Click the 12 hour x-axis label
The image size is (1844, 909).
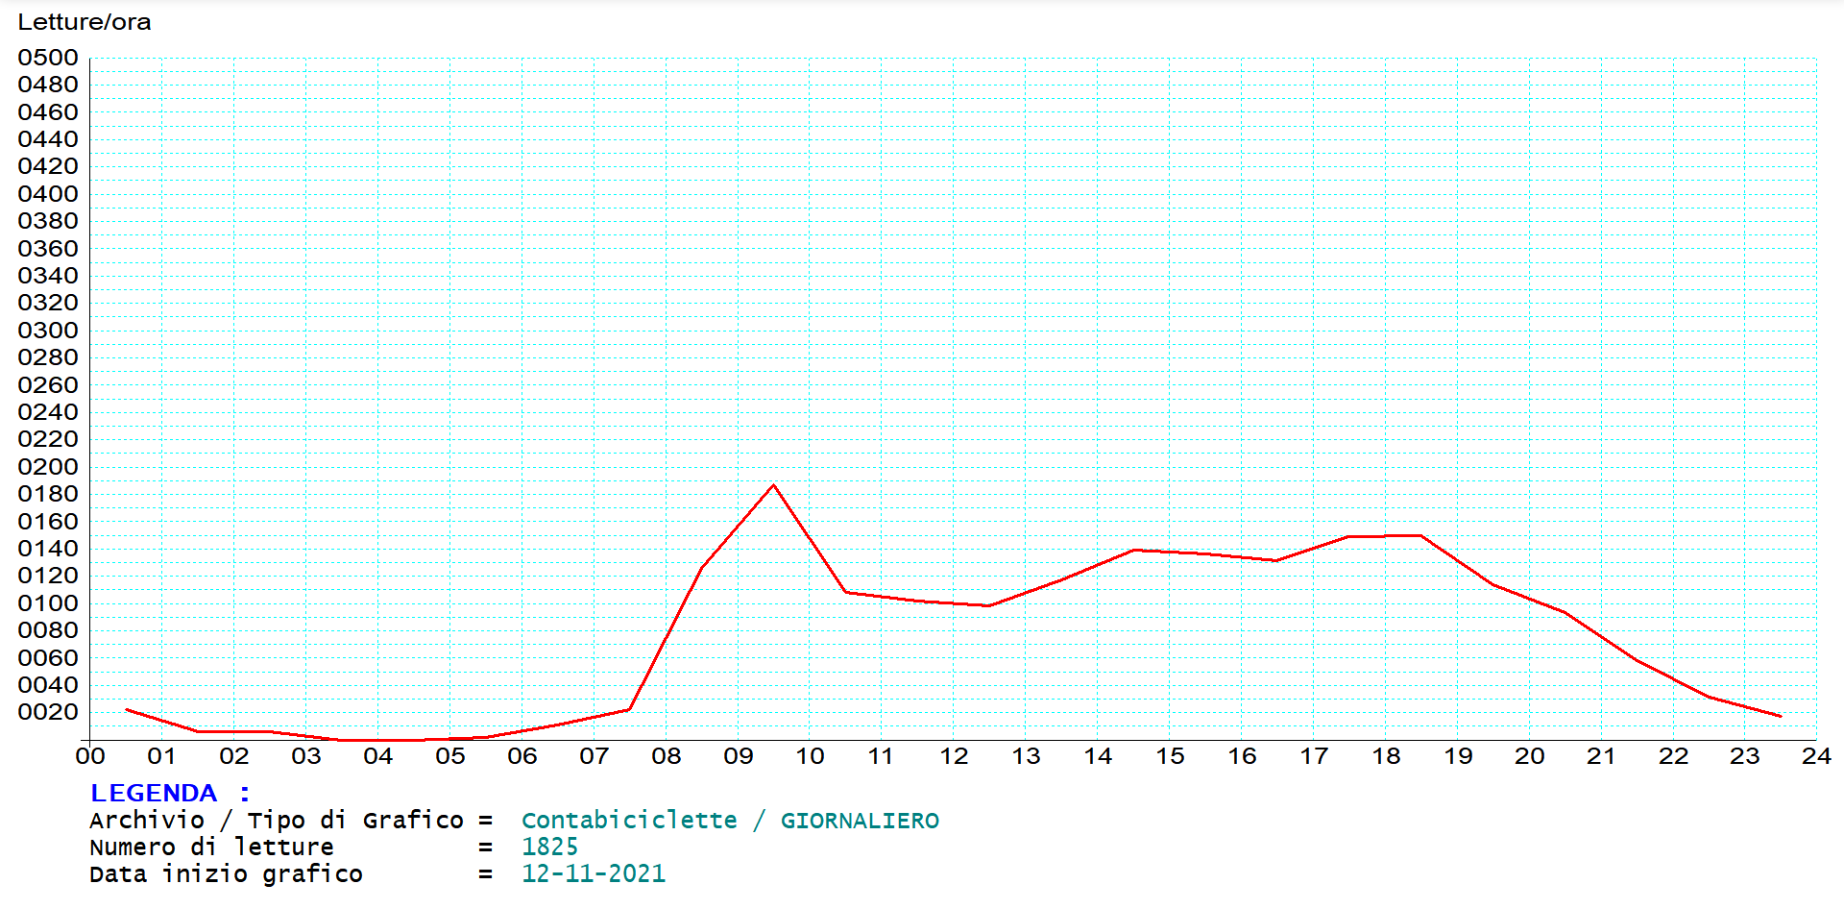click(954, 756)
